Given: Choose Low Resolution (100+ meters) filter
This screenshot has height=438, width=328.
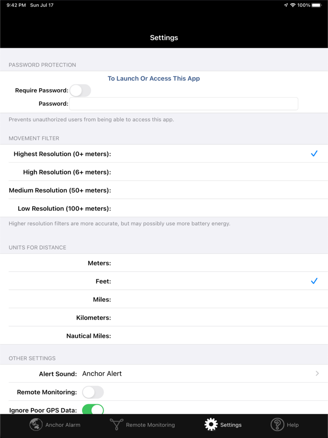Looking at the screenshot, I should pyautogui.click(x=164, y=208).
